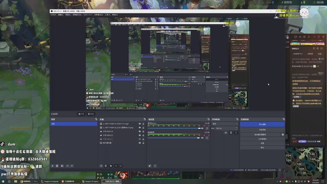
Task: Open source properties gear icon
Action: (x=111, y=166)
